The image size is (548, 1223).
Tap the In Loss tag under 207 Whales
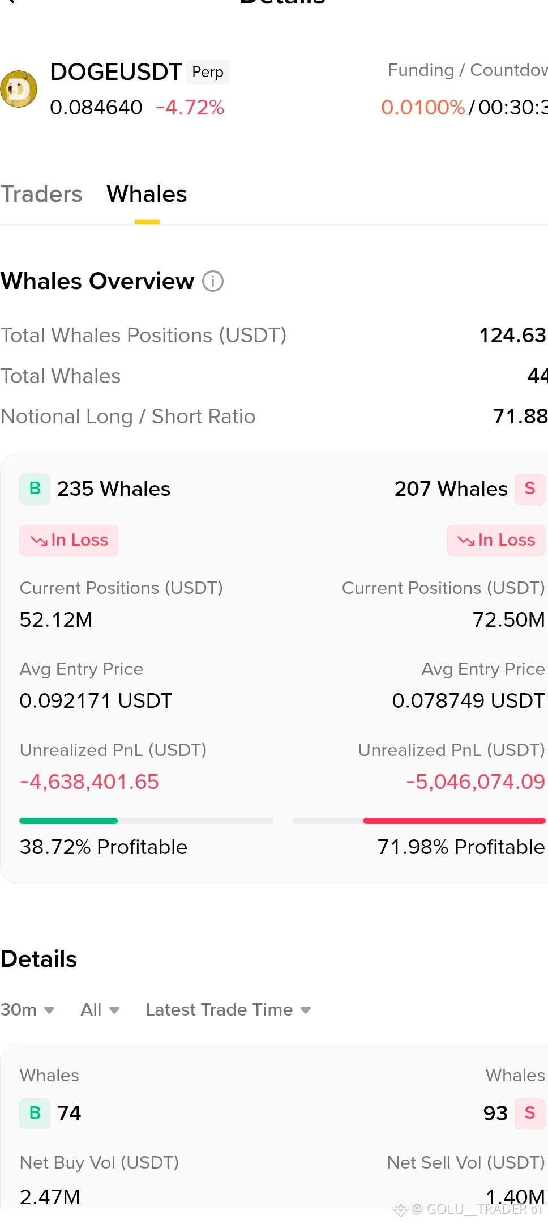(496, 540)
